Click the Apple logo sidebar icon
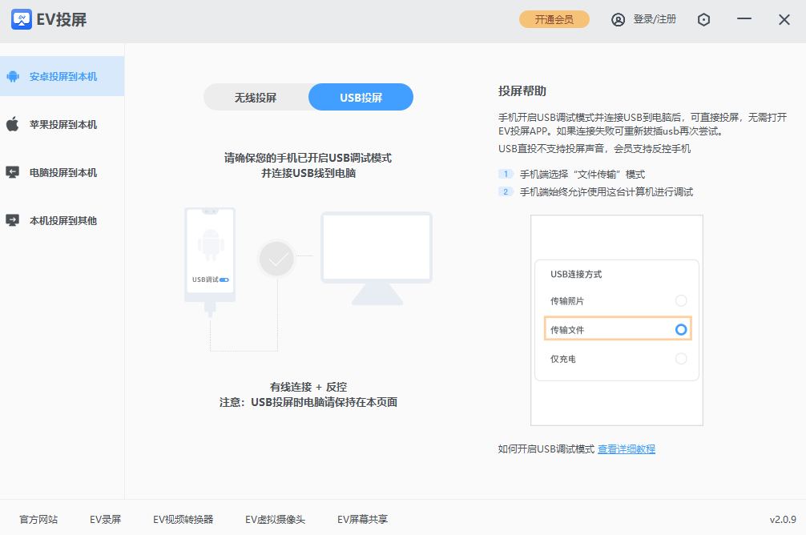 (13, 125)
